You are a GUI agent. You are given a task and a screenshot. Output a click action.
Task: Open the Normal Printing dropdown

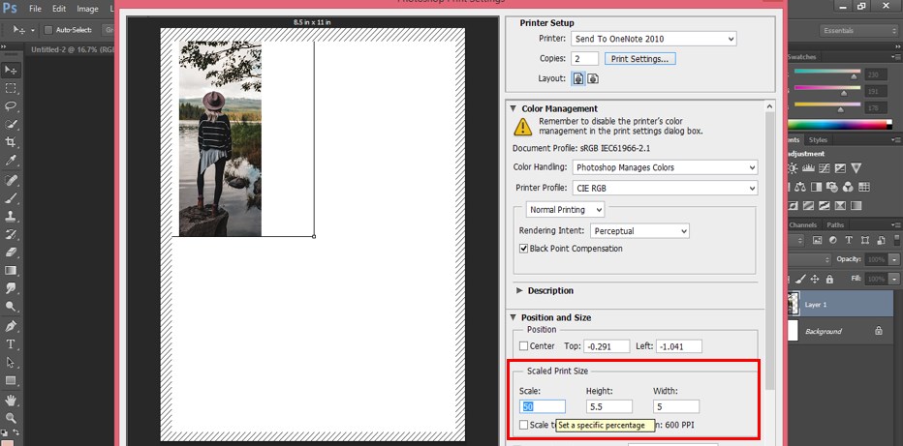pos(565,210)
